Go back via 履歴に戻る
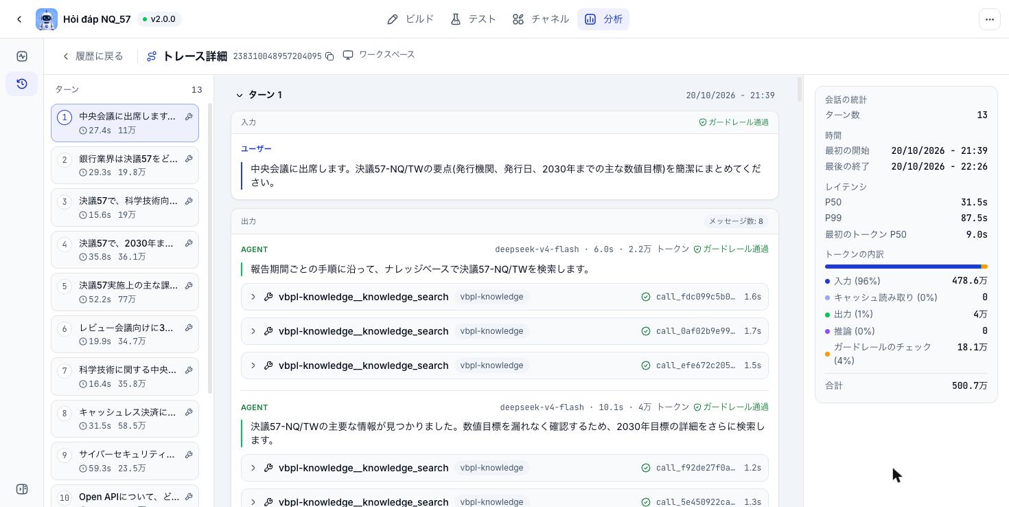Screen dimensions: 1009x507 (x=93, y=56)
